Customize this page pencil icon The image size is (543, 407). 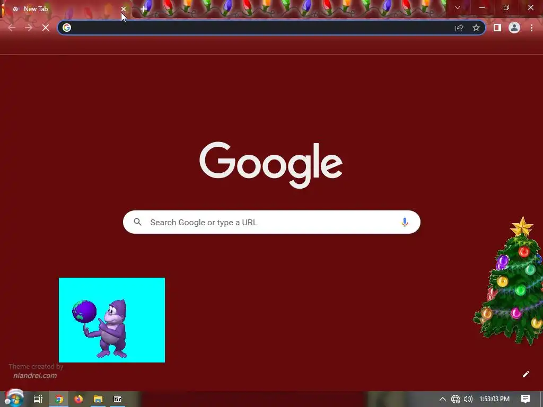[526, 374]
